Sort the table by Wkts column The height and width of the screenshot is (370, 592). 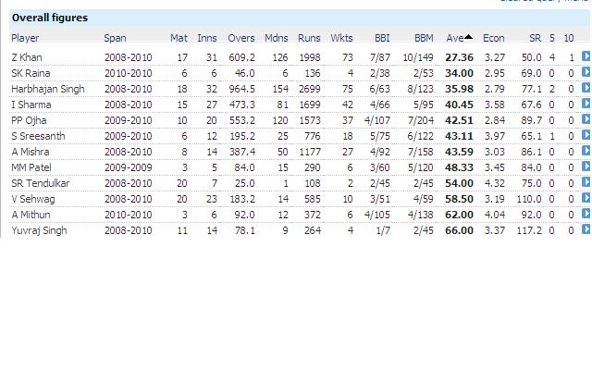point(341,38)
